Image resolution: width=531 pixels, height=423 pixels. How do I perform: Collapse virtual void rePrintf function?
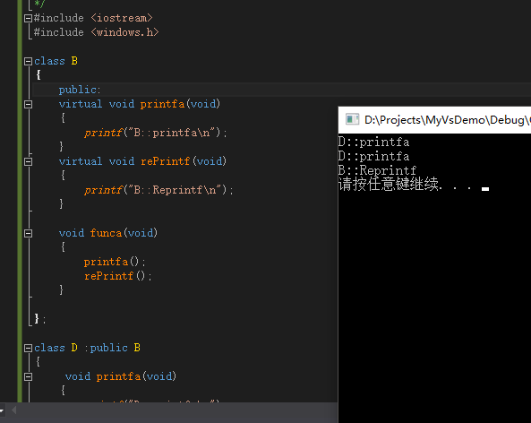[28, 161]
